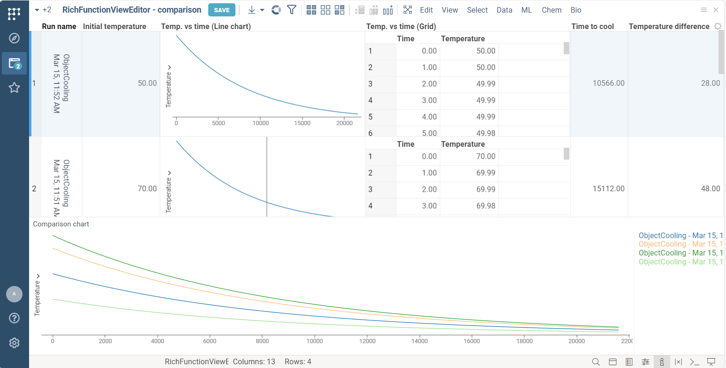Click the main grid vertical scrollbar thumb
Screen dimensions: 726x368
721,53
